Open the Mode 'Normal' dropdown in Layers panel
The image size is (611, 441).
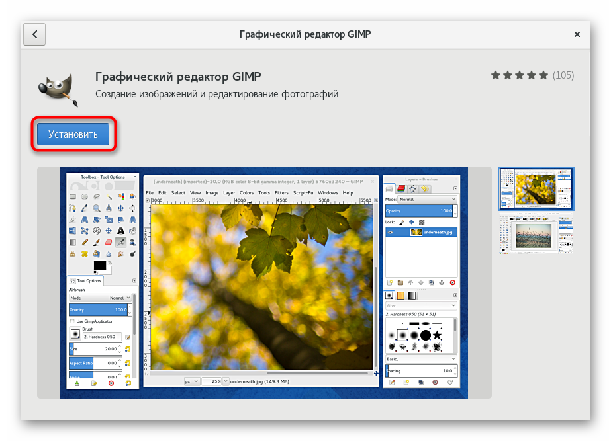[427, 199]
